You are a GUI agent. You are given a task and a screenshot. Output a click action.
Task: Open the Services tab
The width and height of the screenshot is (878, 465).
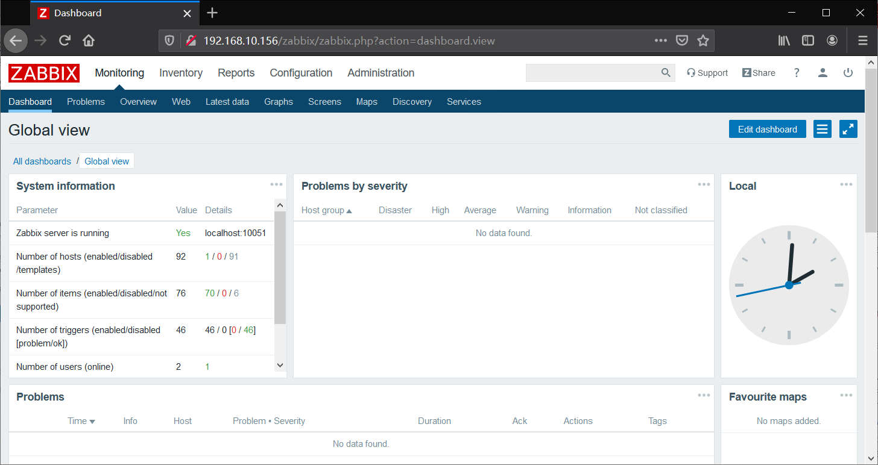coord(464,102)
